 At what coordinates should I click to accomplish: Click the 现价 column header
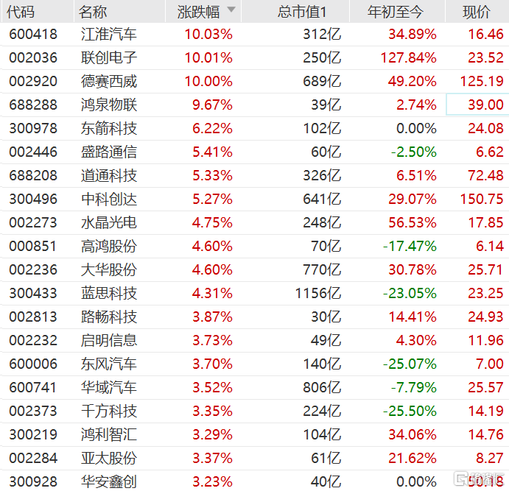point(476,12)
